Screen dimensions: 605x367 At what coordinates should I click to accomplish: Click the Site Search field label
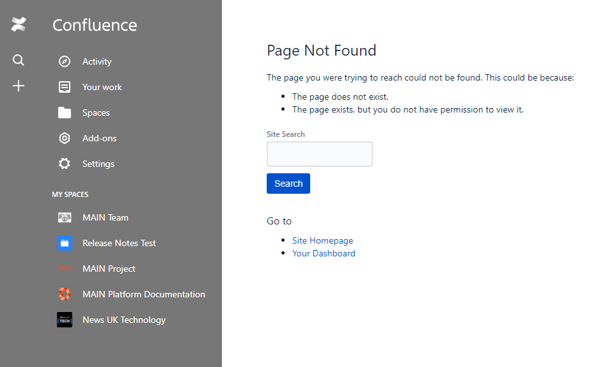285,134
